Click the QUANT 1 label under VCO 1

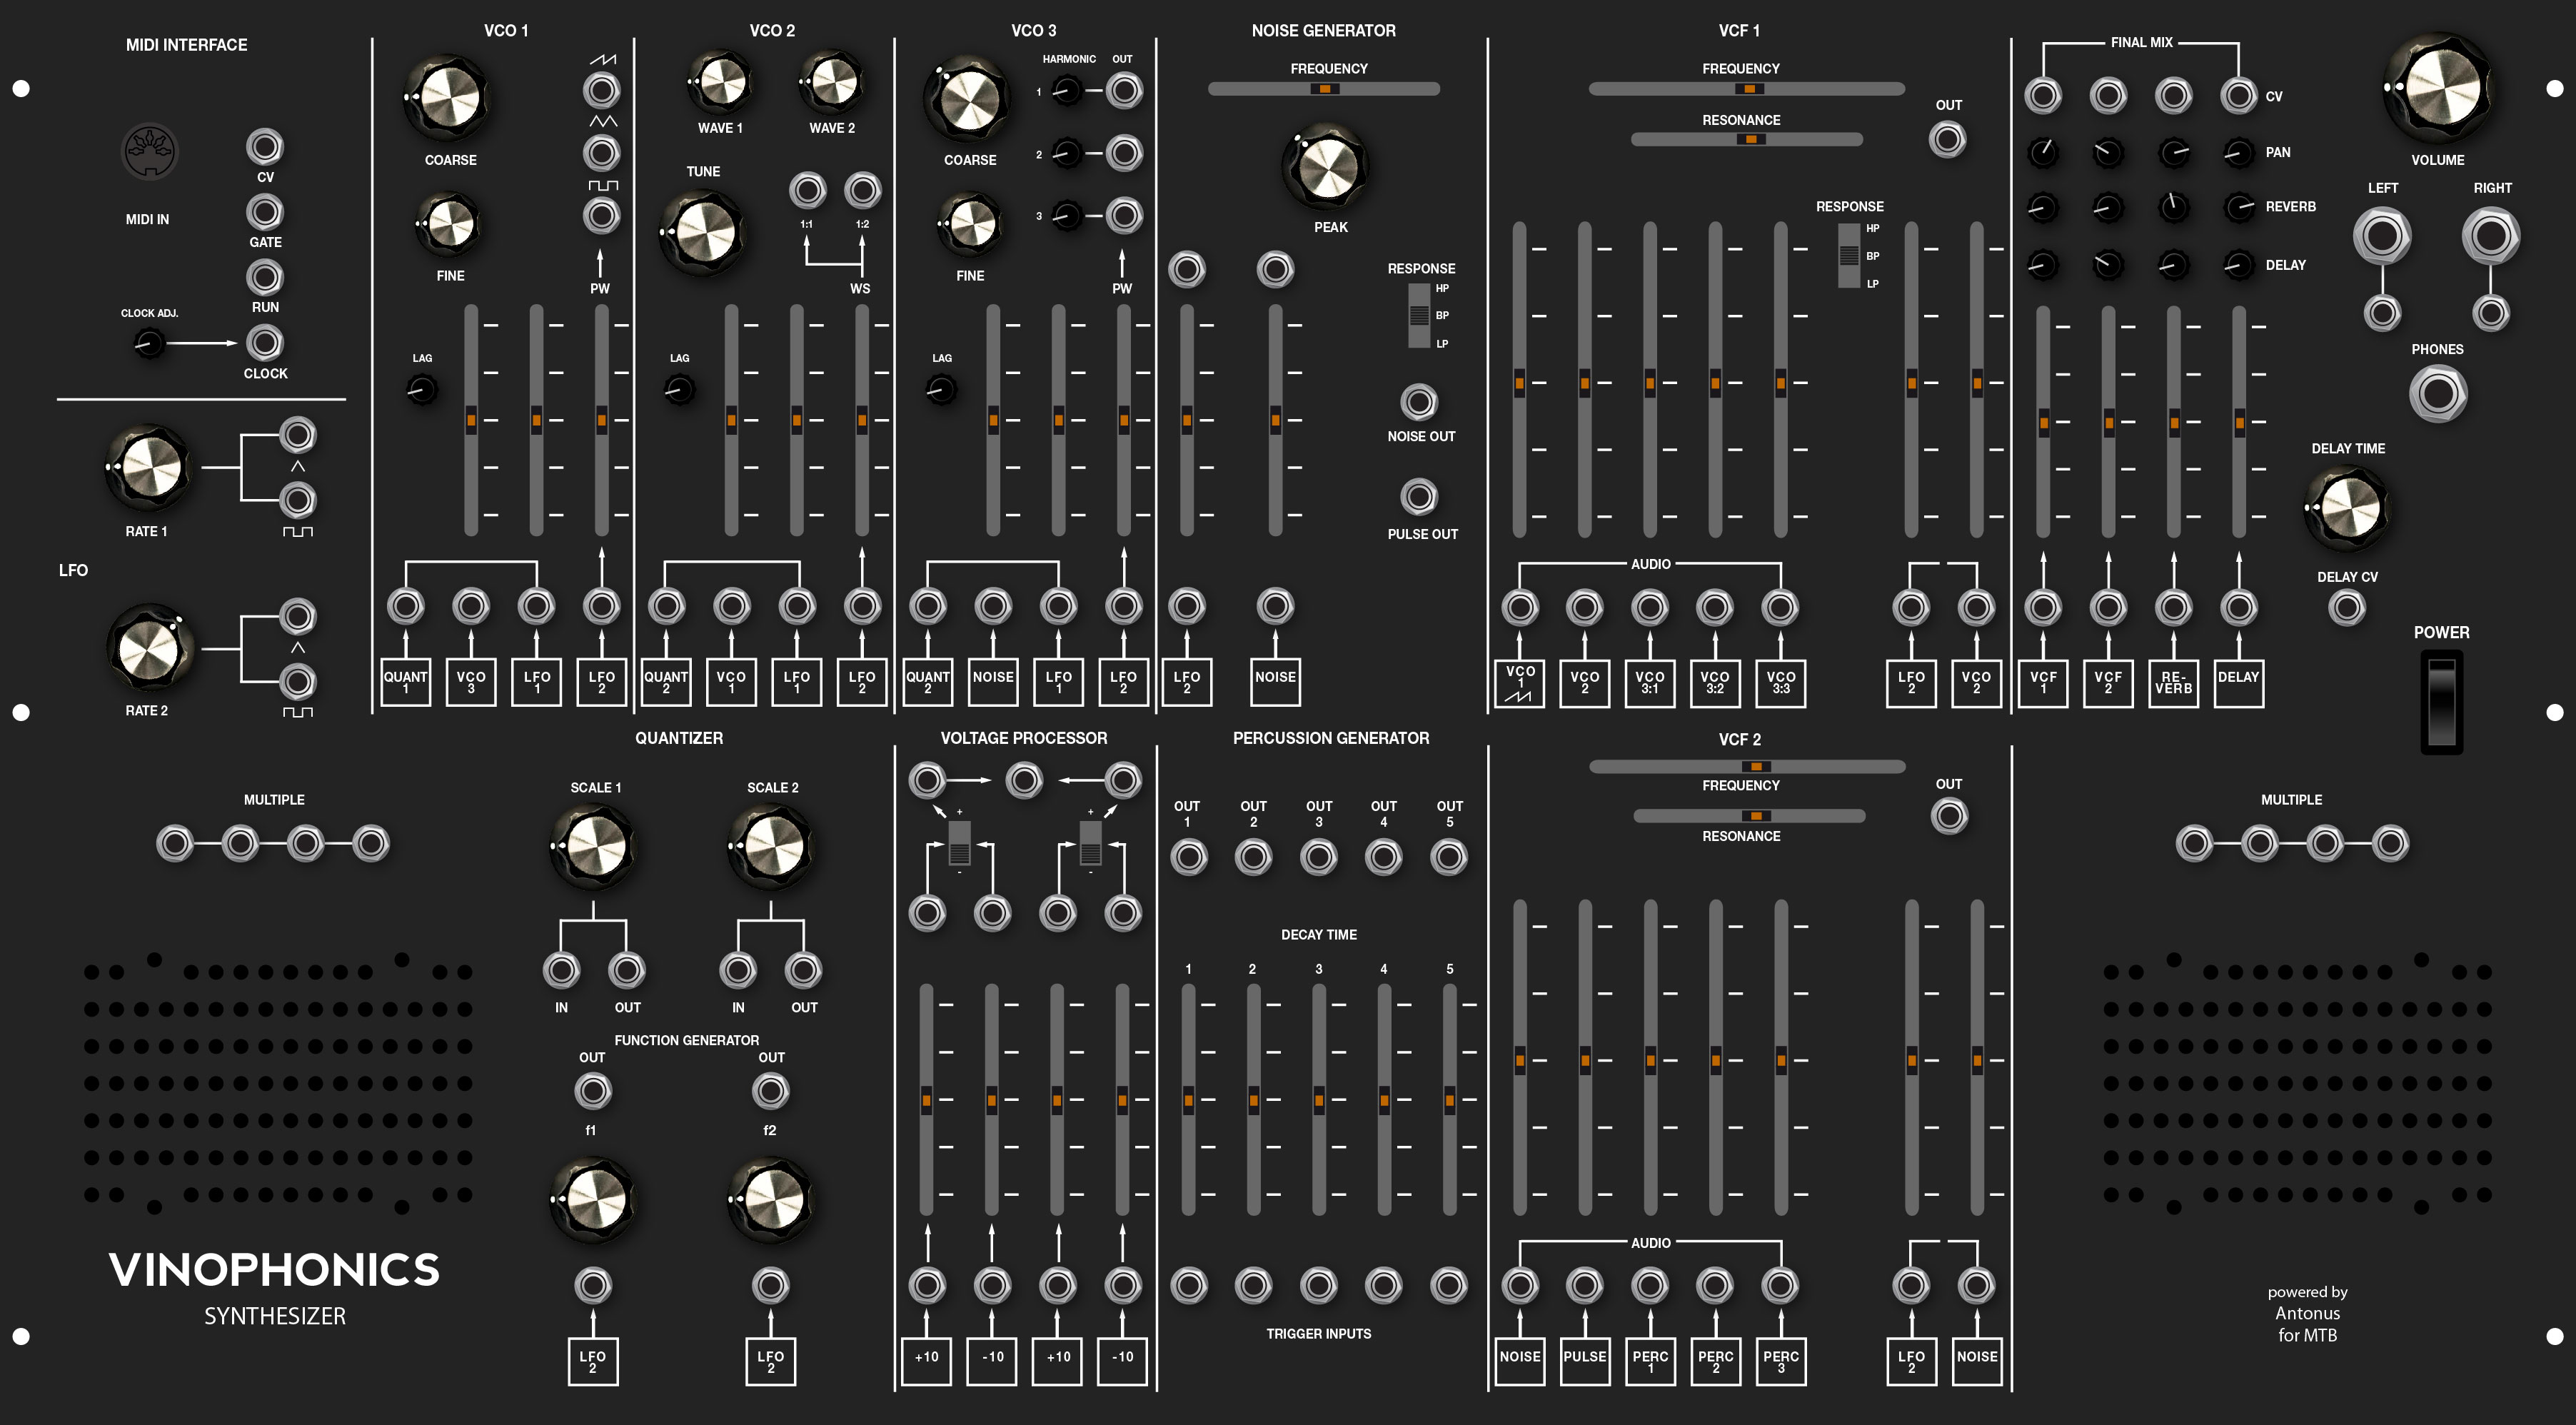(x=405, y=682)
